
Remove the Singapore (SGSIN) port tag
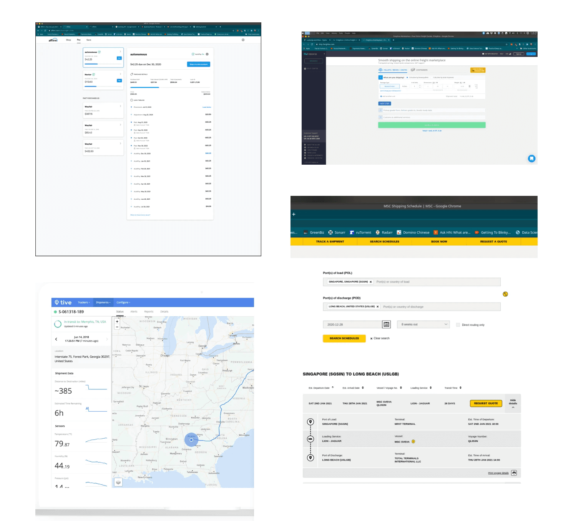[x=371, y=282]
